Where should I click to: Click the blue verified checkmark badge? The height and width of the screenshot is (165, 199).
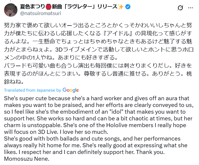[128, 7]
